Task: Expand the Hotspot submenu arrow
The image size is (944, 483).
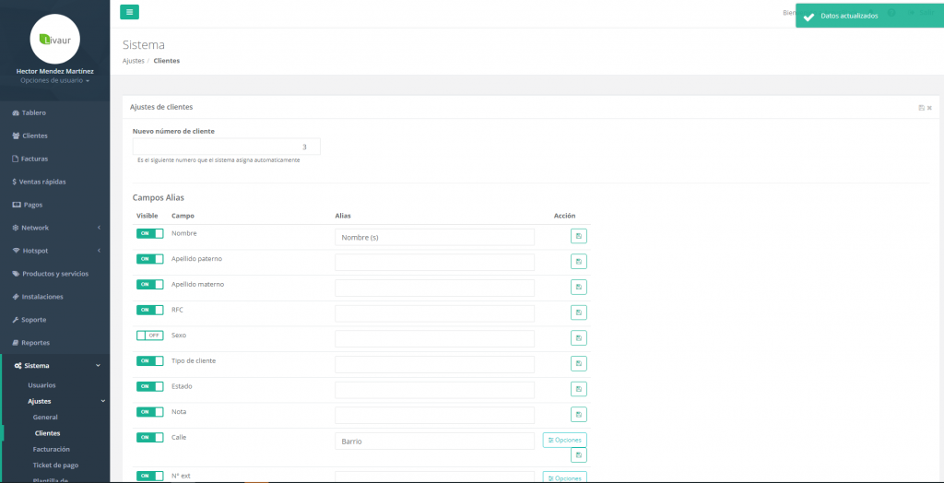Action: (99, 251)
